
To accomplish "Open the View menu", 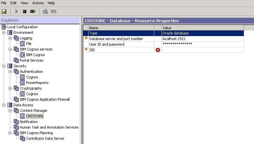I will pyautogui.click(x=24, y=3).
